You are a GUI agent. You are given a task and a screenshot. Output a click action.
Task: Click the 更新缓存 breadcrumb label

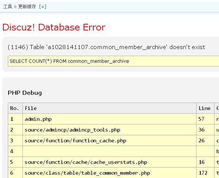(27, 7)
